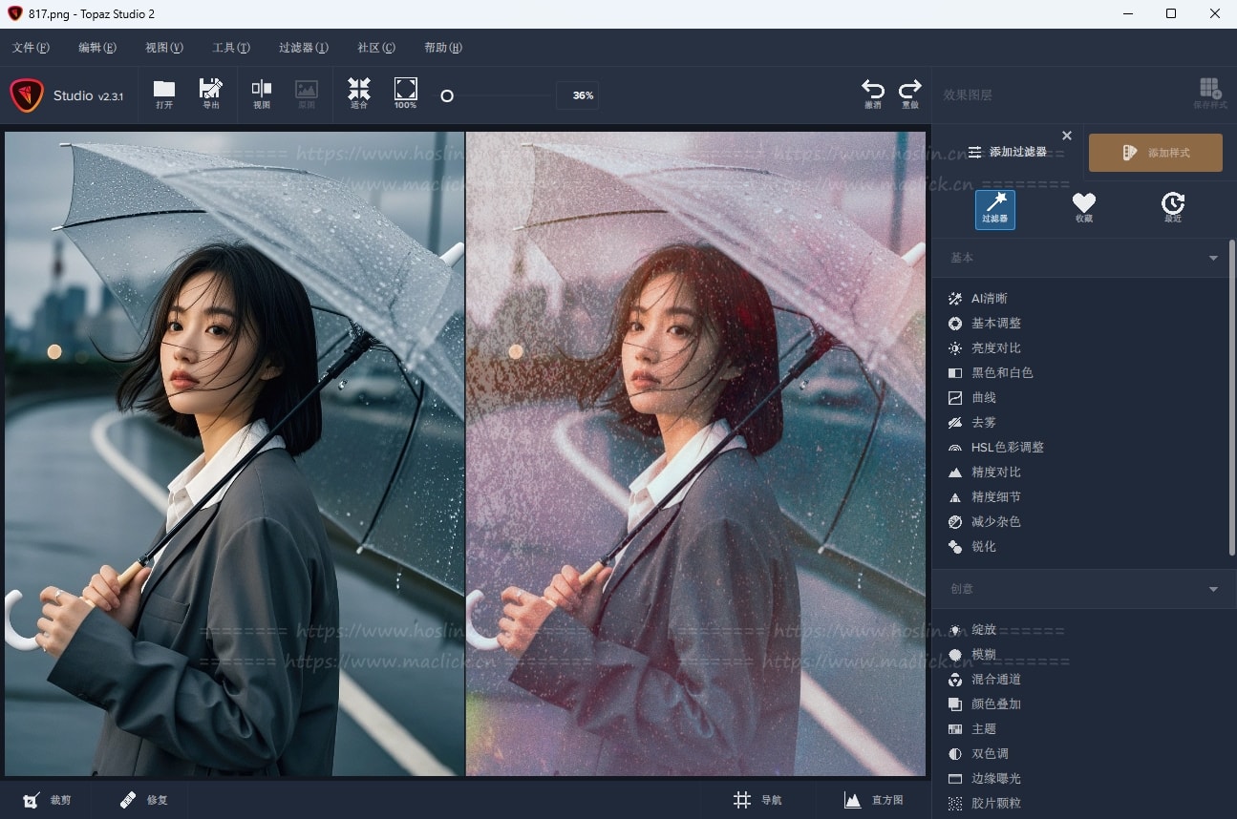Toggle the Histogram (直方图) panel
The image size is (1237, 819).
pos(873,800)
